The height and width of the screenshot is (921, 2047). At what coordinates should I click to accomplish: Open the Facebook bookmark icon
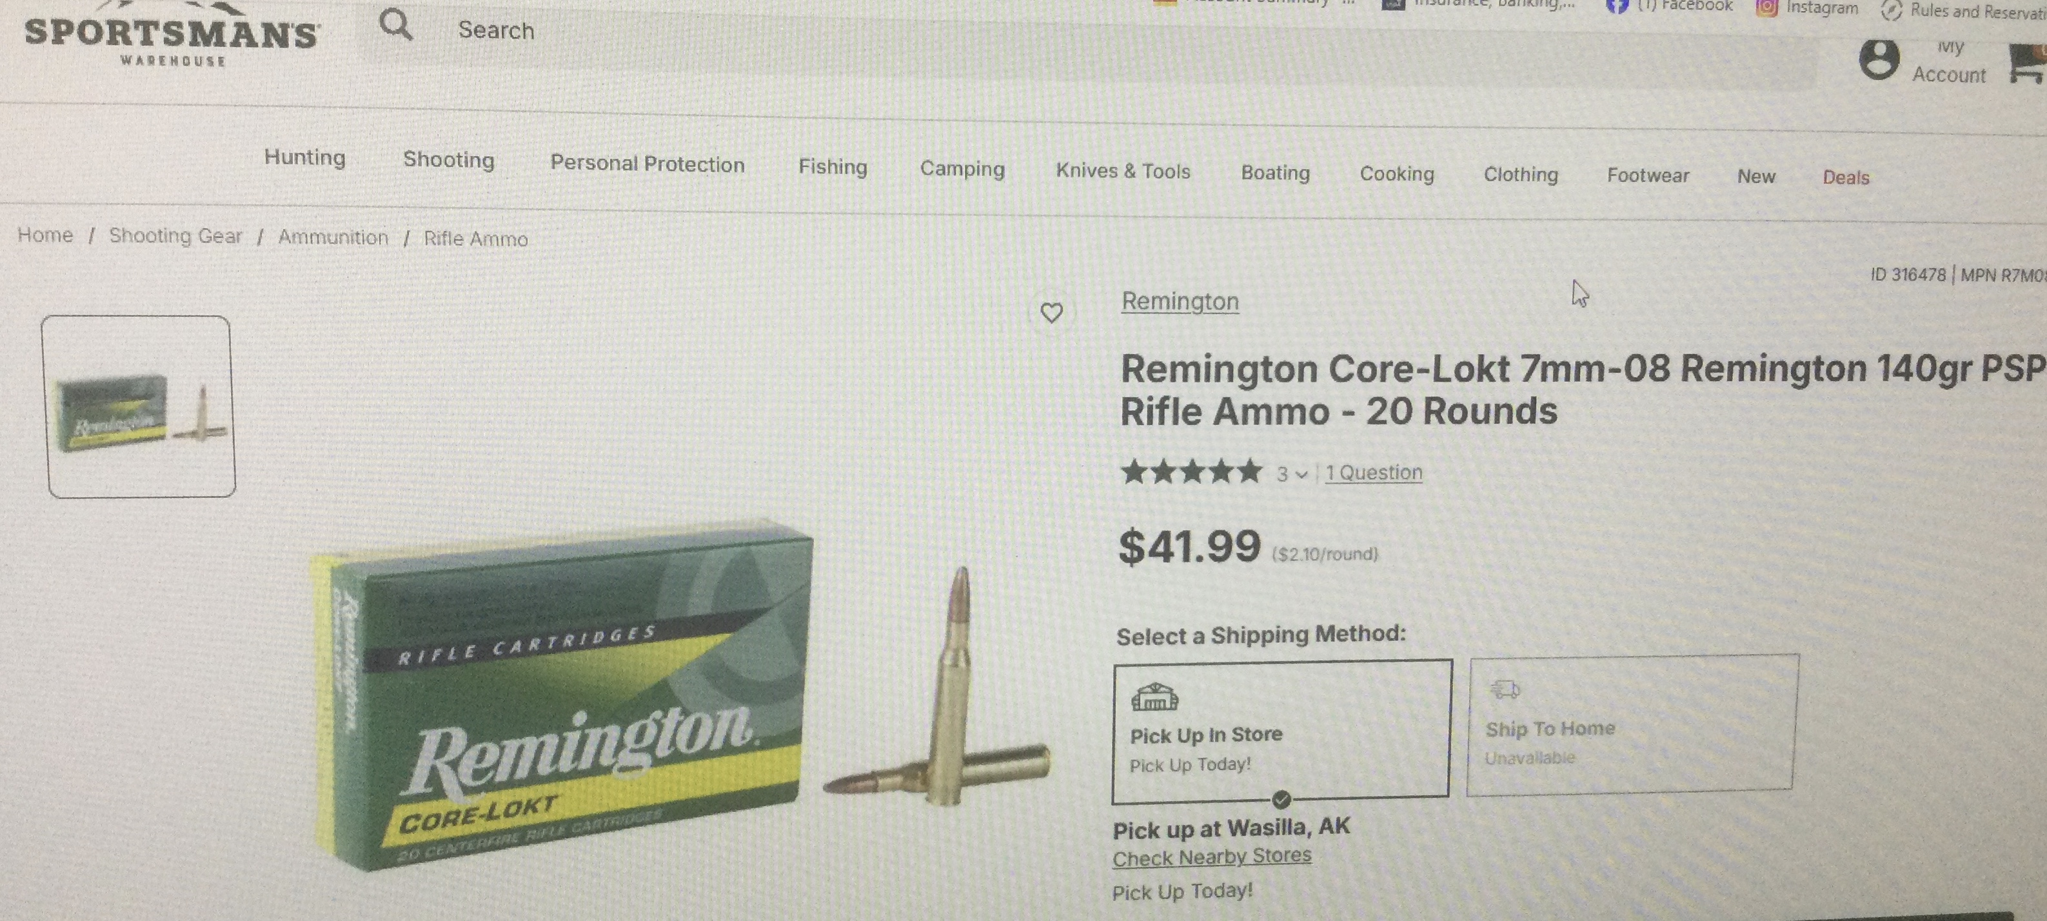coord(1616,6)
